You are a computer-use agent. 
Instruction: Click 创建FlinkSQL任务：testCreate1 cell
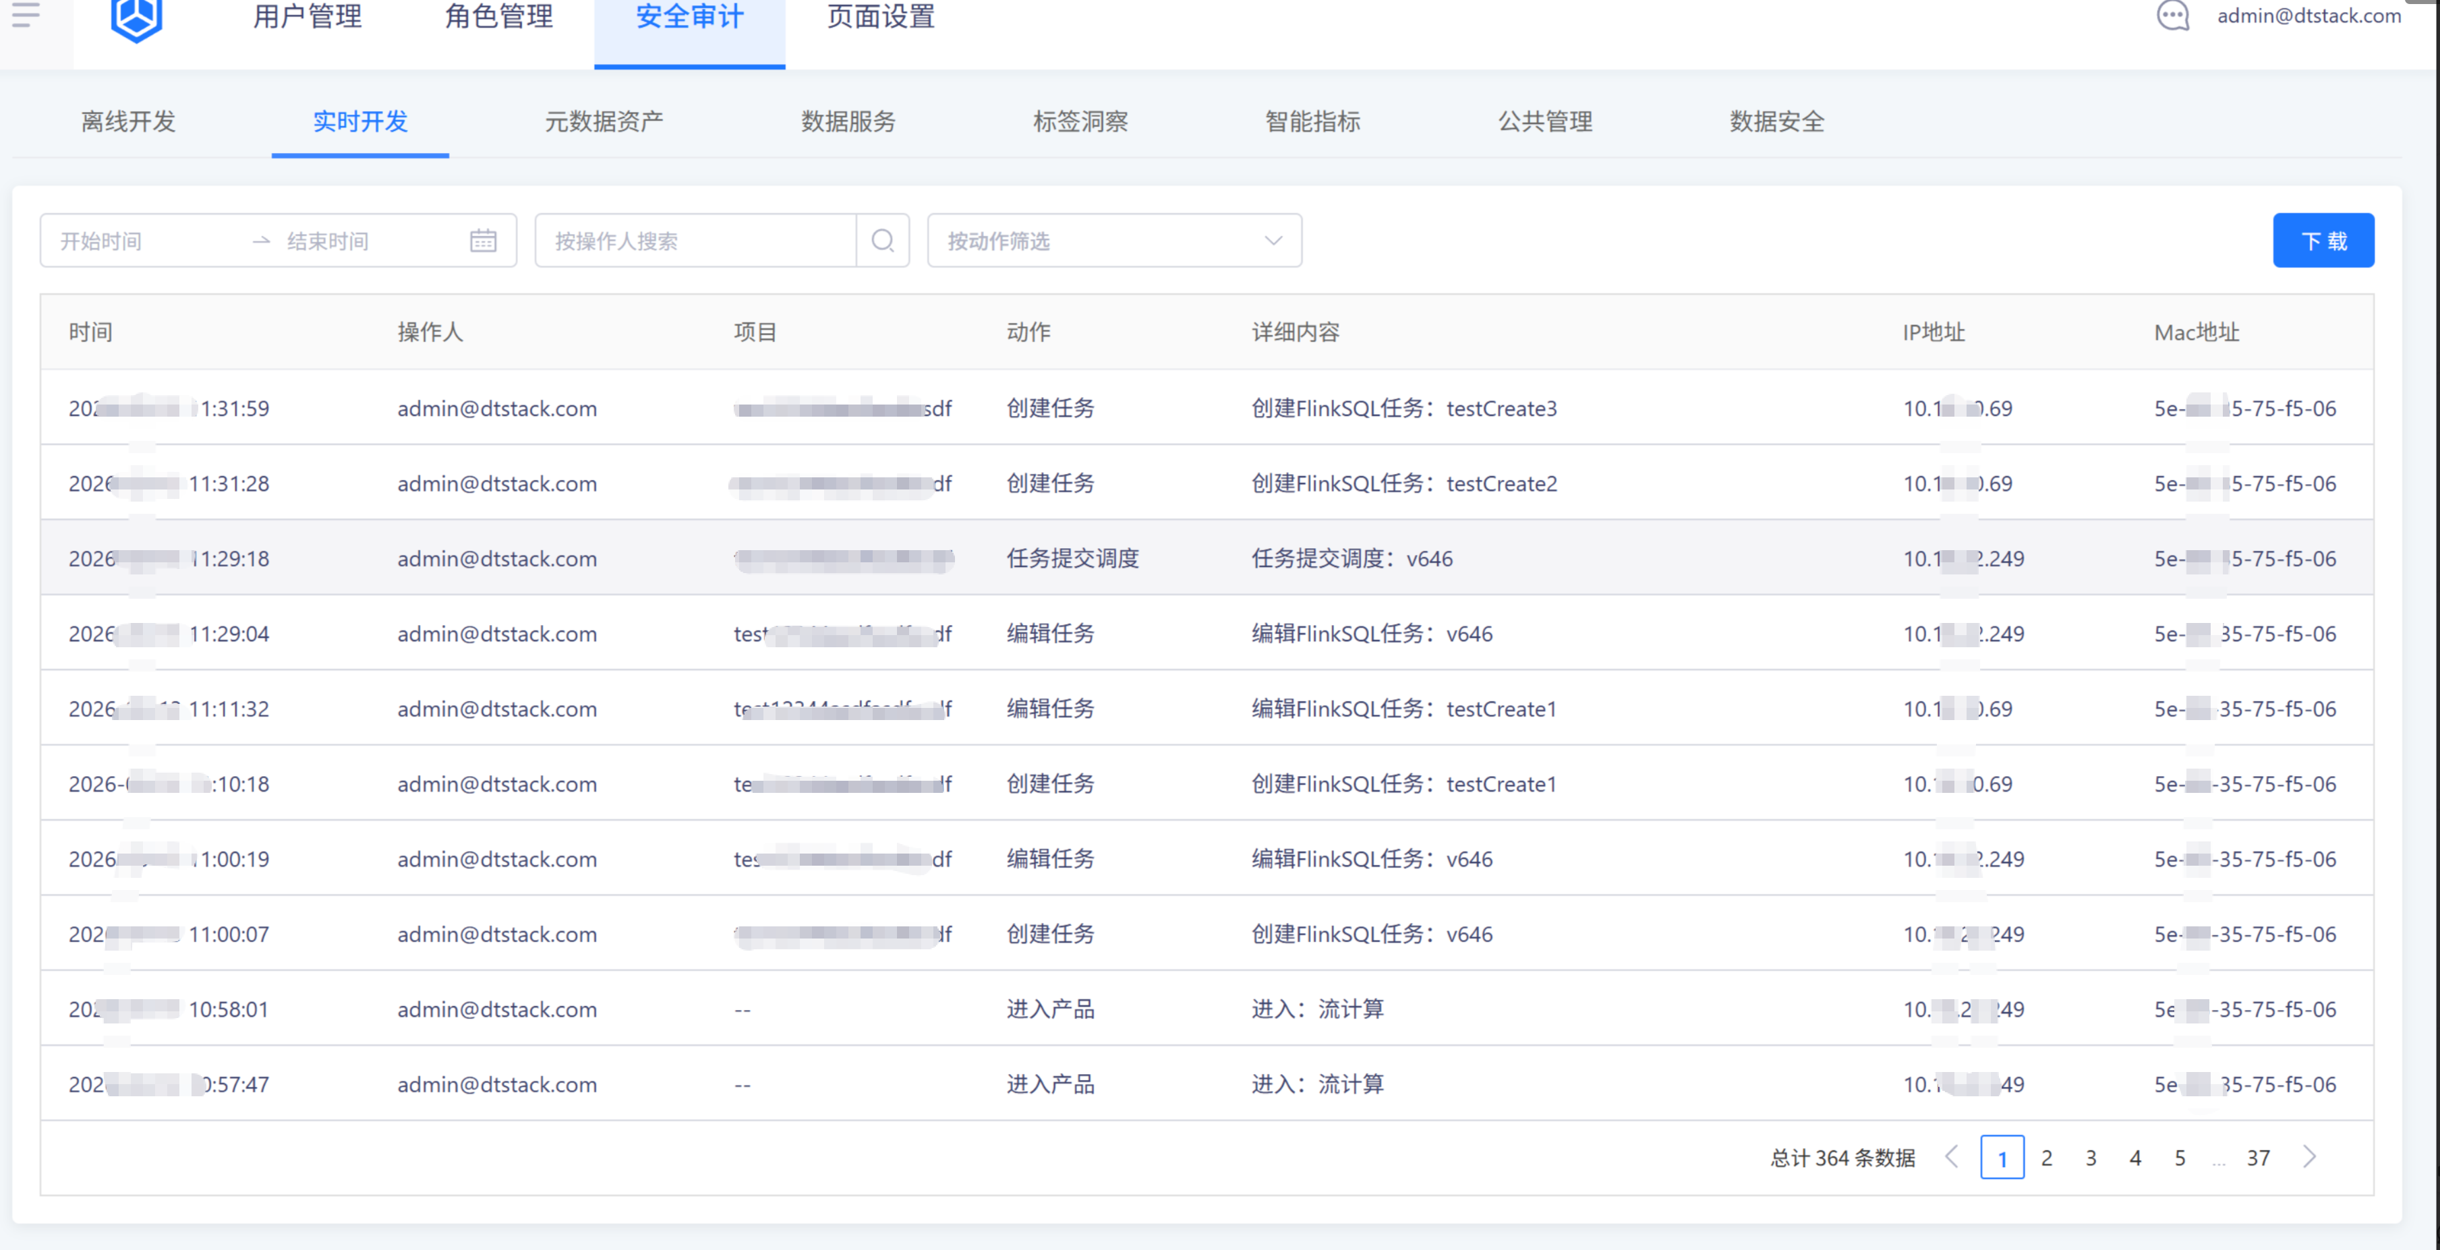(1403, 783)
